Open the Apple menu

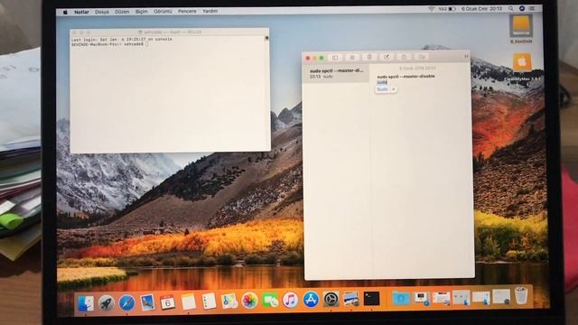click(x=65, y=12)
